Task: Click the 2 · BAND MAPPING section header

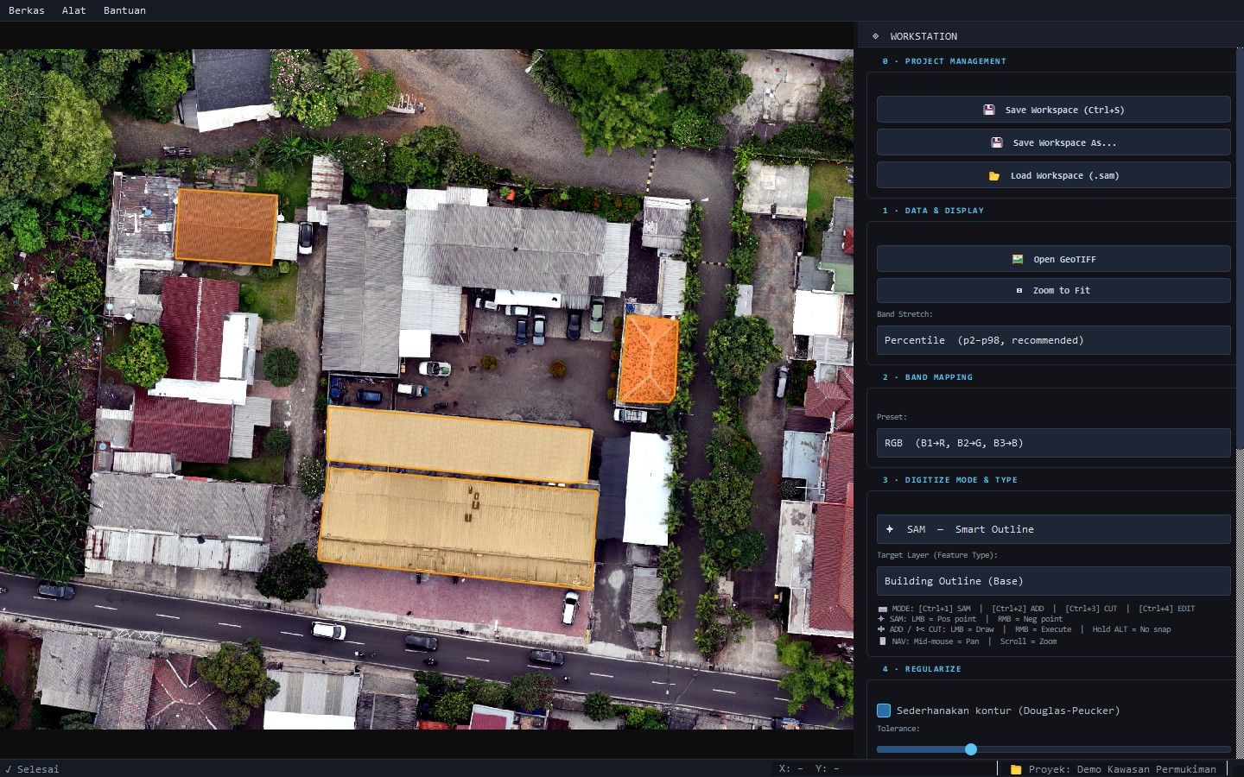Action: click(927, 377)
